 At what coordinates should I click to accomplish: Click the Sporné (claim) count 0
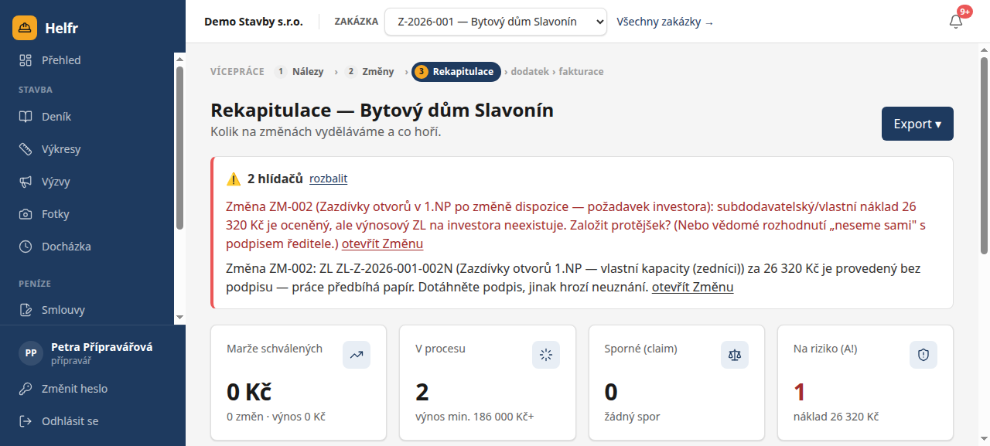tap(611, 392)
